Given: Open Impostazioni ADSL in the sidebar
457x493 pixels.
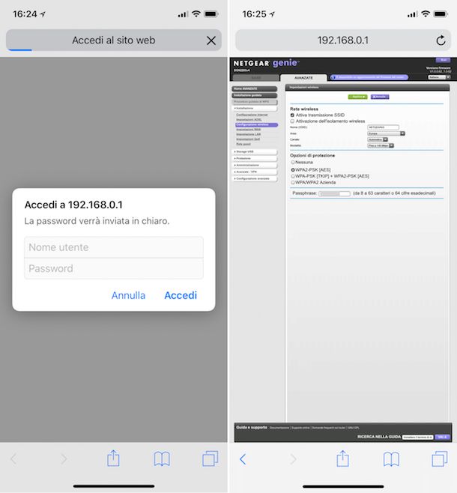Looking at the screenshot, I should coord(249,120).
